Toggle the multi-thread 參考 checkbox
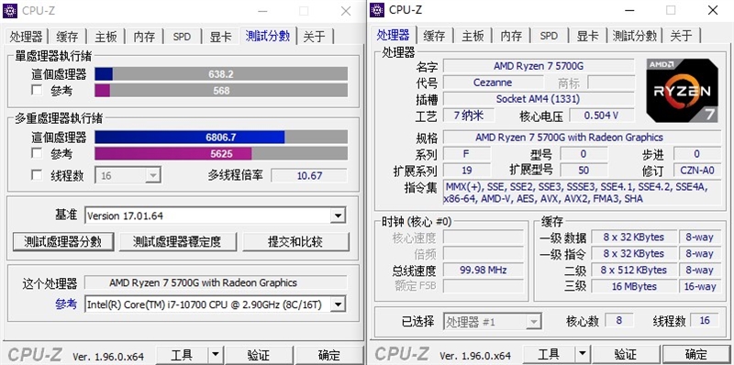734x365 pixels. (37, 153)
